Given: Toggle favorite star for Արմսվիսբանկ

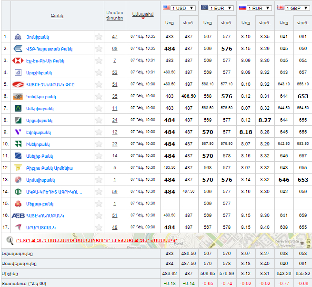Looking at the screenshot, I should point(99,180).
